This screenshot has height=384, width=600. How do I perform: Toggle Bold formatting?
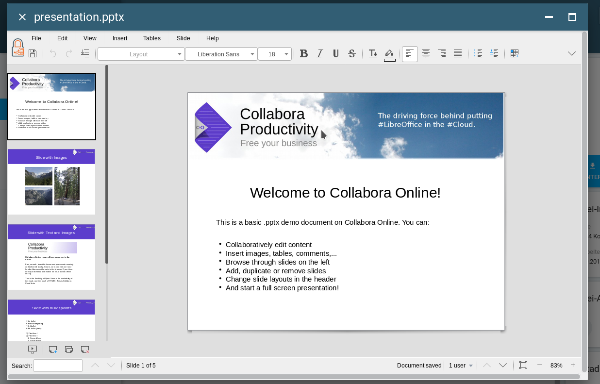304,54
